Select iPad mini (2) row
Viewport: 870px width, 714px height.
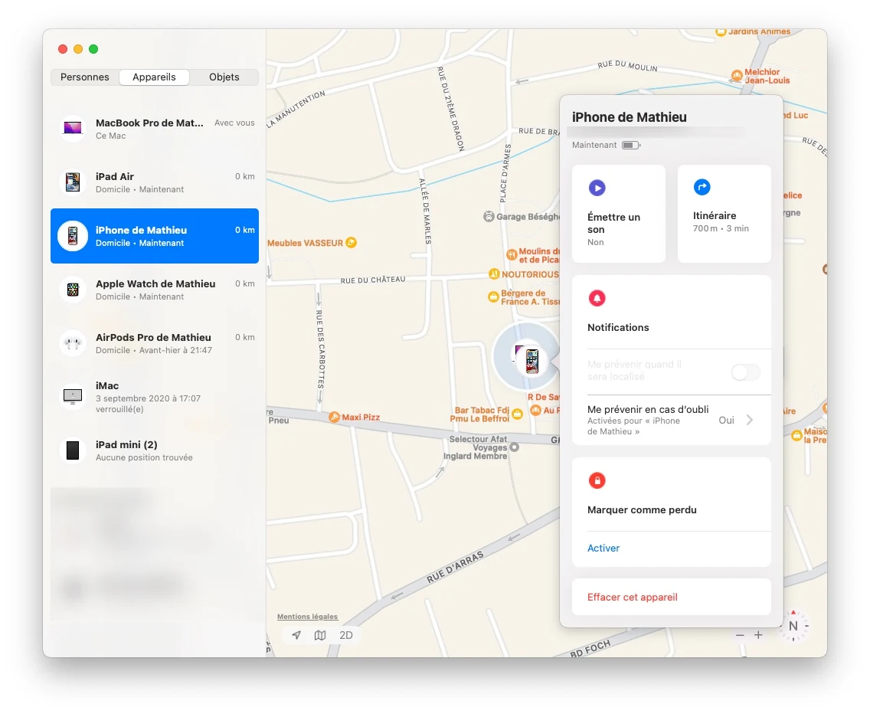(155, 450)
